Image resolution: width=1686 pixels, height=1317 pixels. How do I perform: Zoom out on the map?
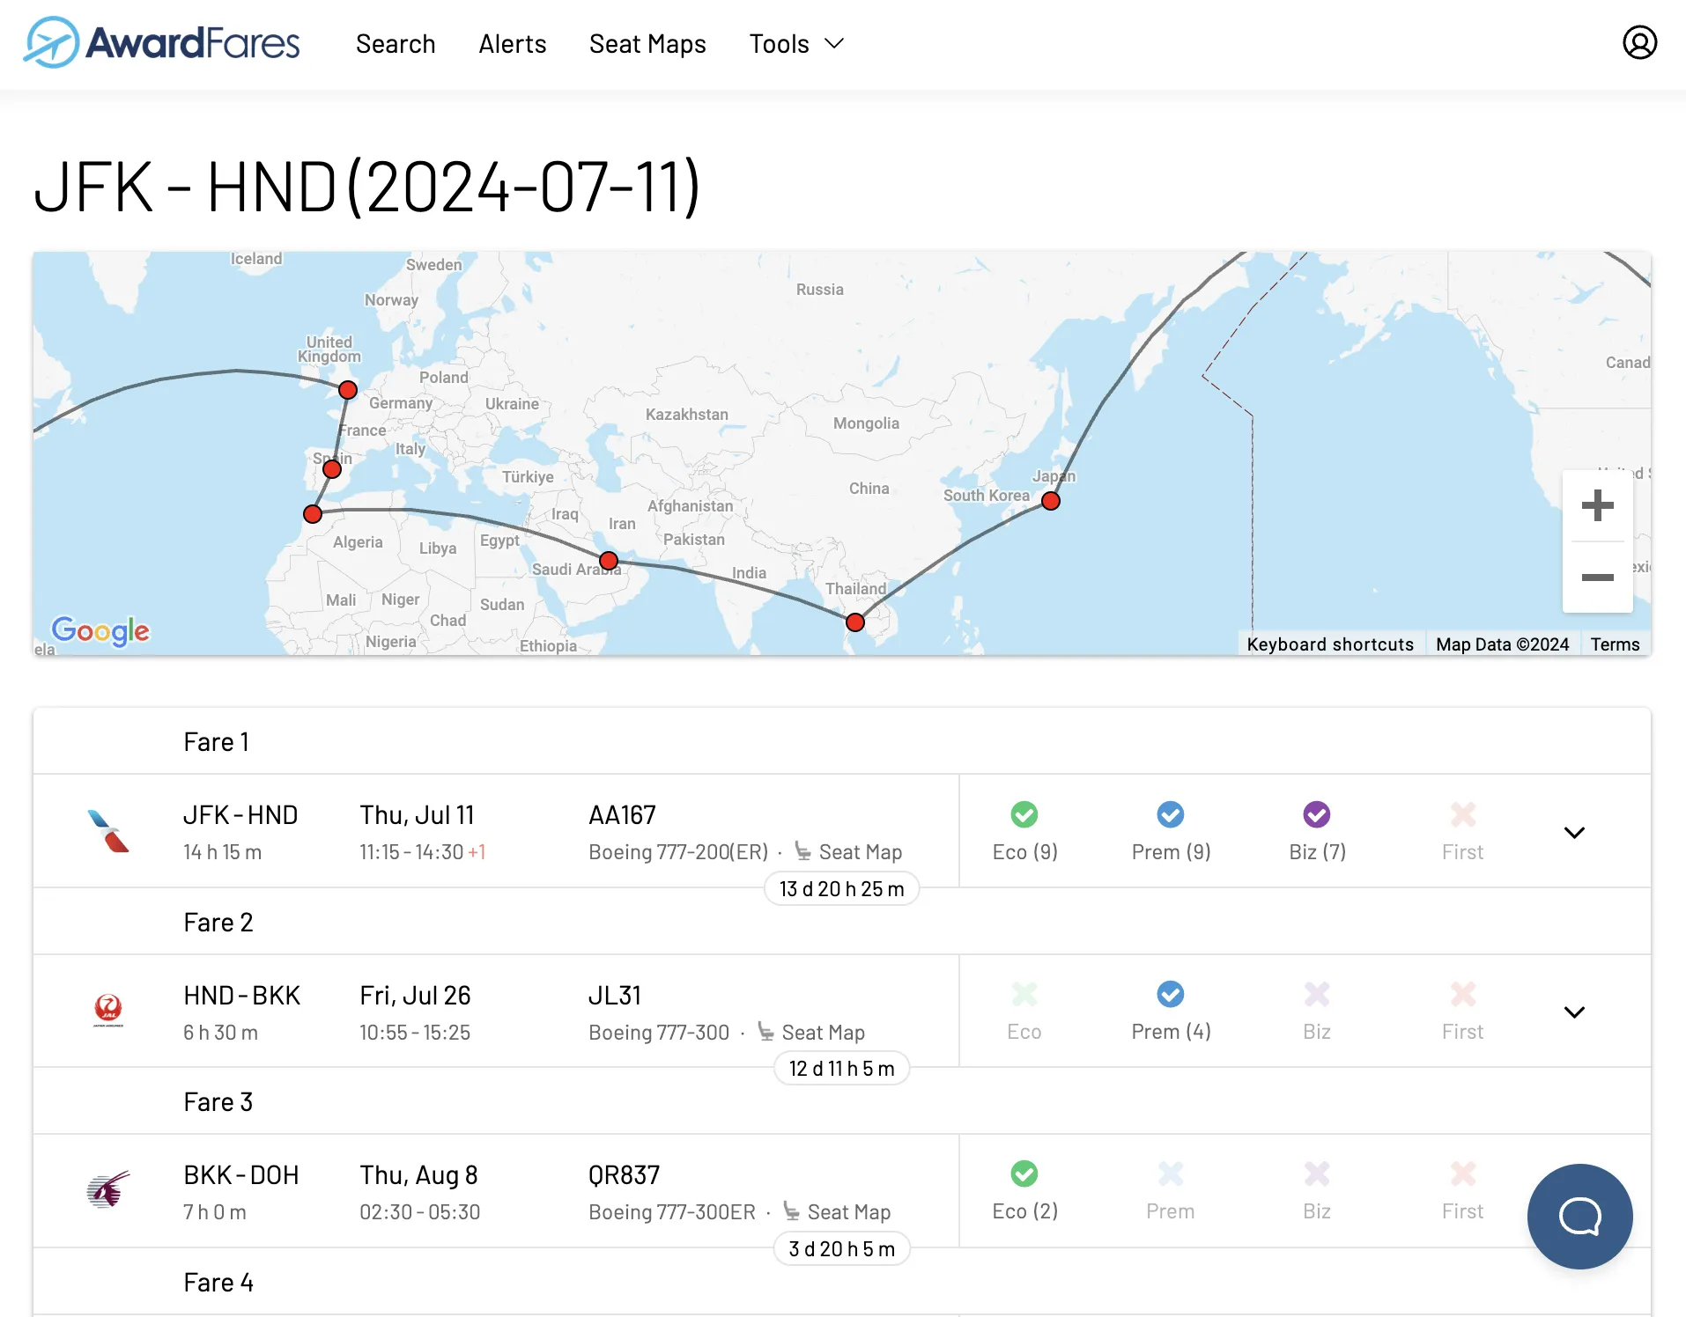[x=1597, y=578]
